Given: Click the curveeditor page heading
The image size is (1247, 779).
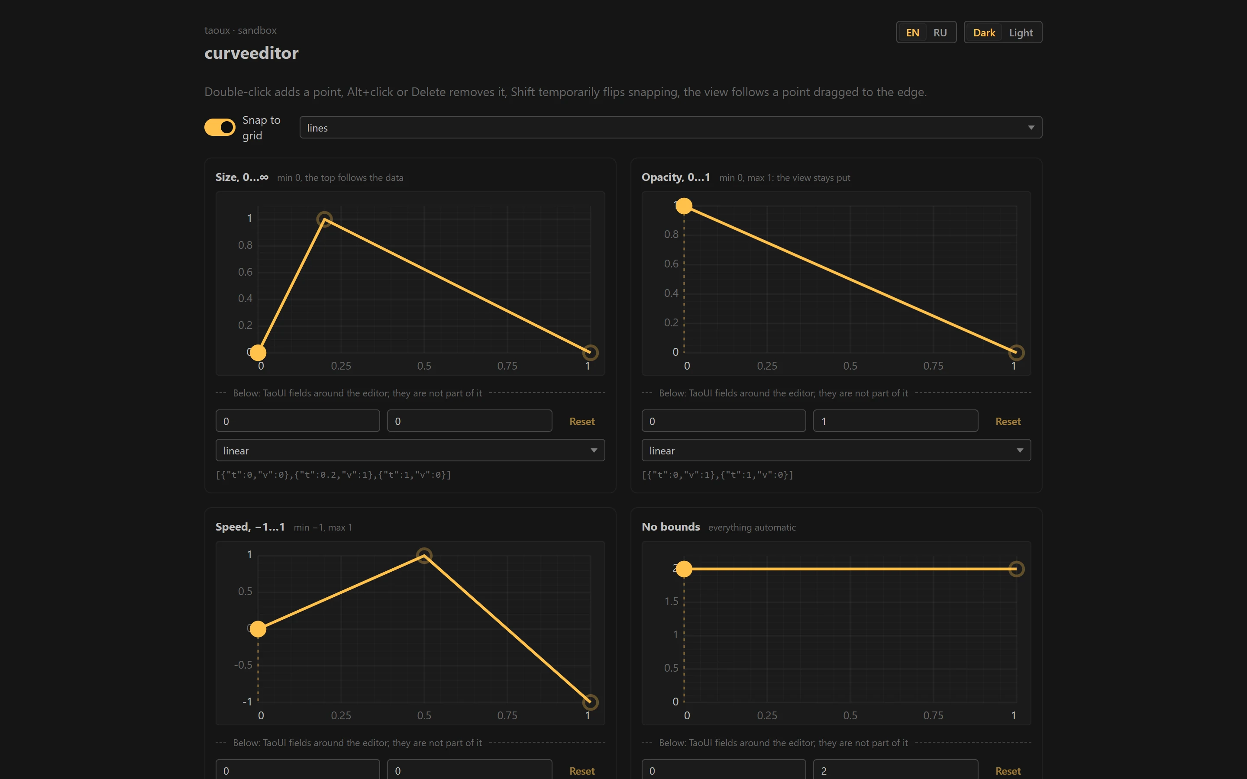Looking at the screenshot, I should [252, 53].
